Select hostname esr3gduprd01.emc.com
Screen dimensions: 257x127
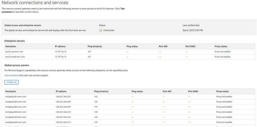click(x=16, y=97)
